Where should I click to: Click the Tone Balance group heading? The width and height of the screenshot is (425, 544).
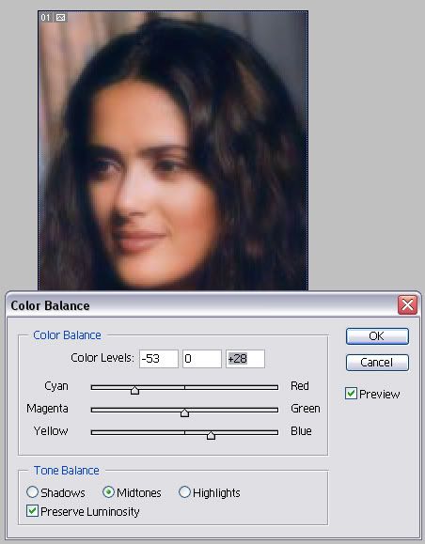[x=67, y=470]
